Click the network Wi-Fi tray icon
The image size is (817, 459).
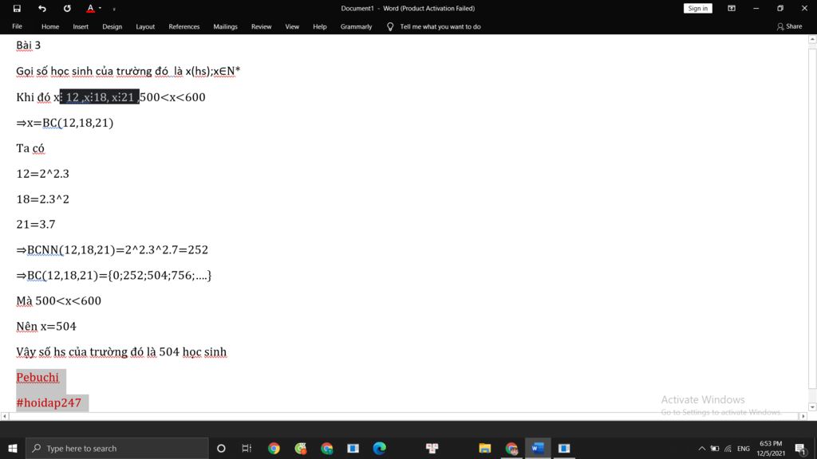pos(728,449)
